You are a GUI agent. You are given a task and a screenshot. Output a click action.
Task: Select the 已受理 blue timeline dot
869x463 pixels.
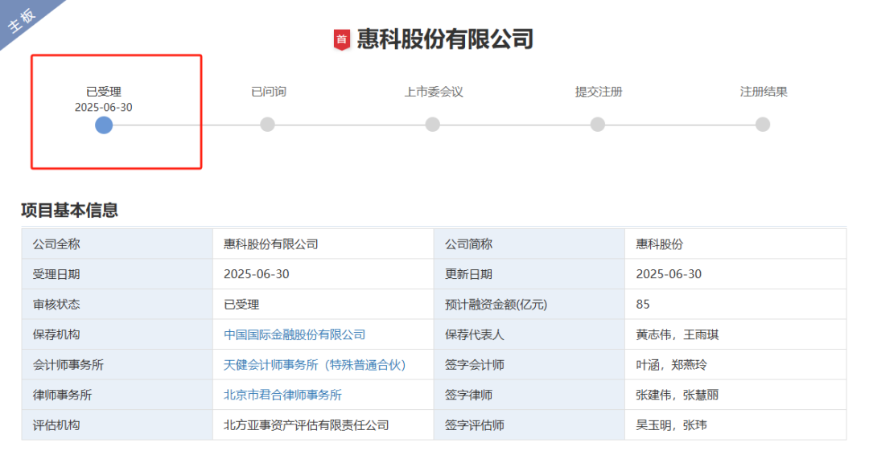(x=104, y=125)
